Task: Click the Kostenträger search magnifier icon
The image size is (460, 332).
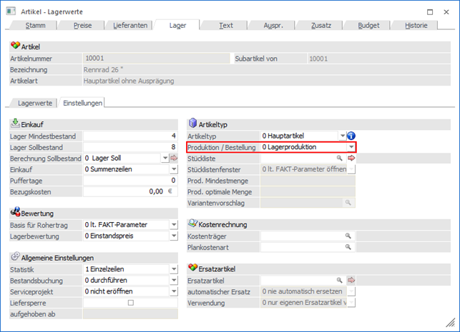Action: coord(349,236)
